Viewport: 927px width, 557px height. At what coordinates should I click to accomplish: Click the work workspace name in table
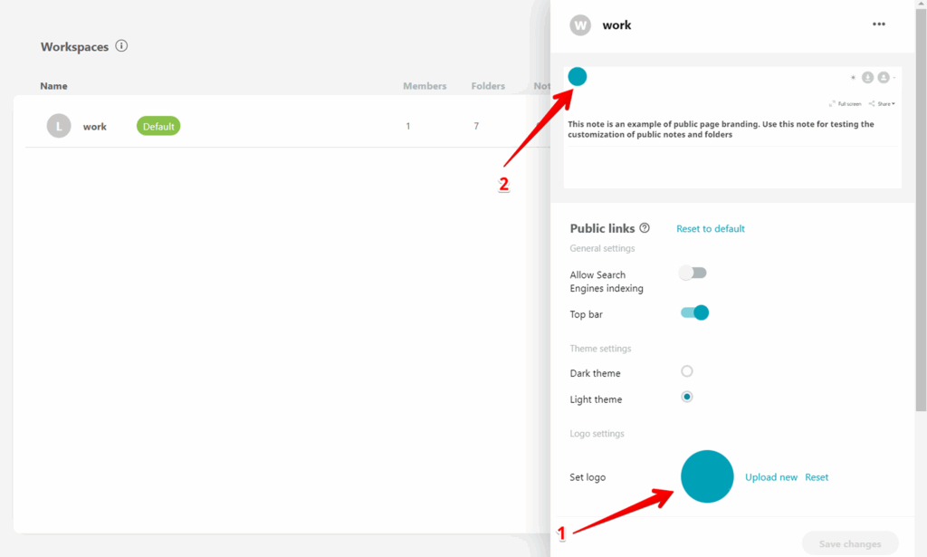[94, 127]
